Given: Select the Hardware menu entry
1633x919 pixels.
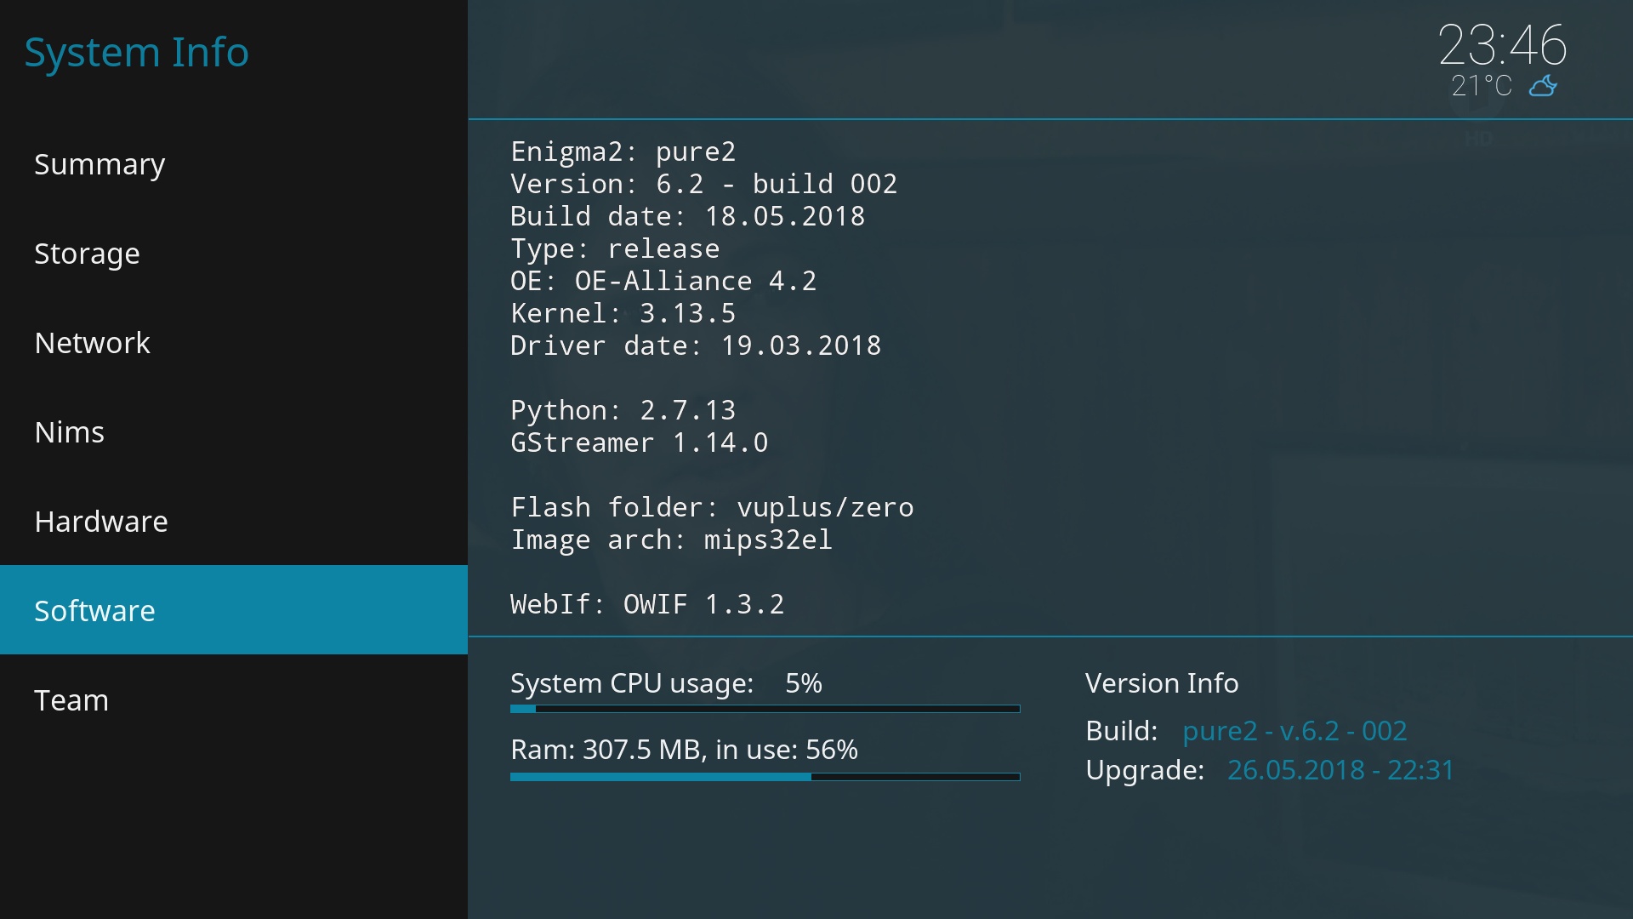Looking at the screenshot, I should 234,521.
